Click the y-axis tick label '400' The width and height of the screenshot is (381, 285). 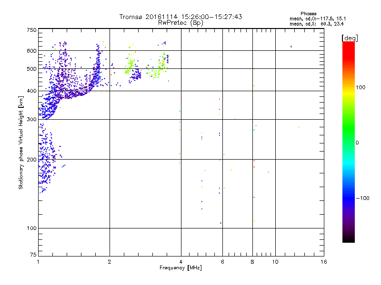point(31,91)
